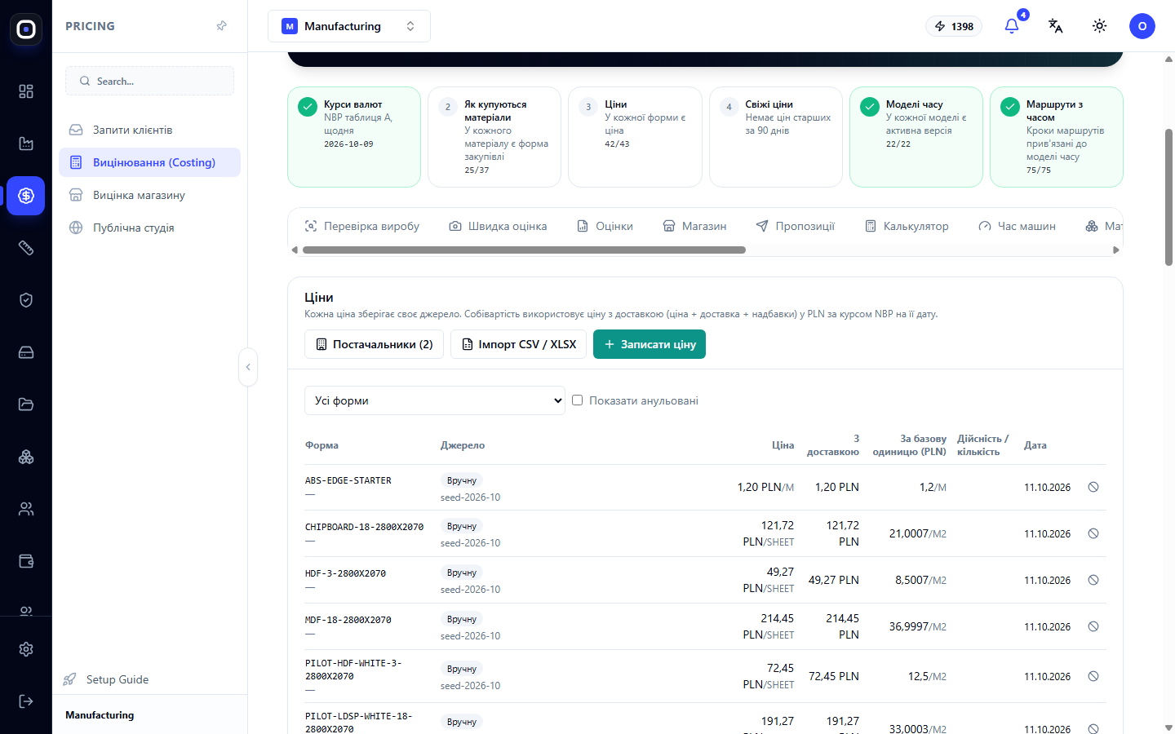
Task: Open the Setup Guide link
Action: (x=107, y=679)
